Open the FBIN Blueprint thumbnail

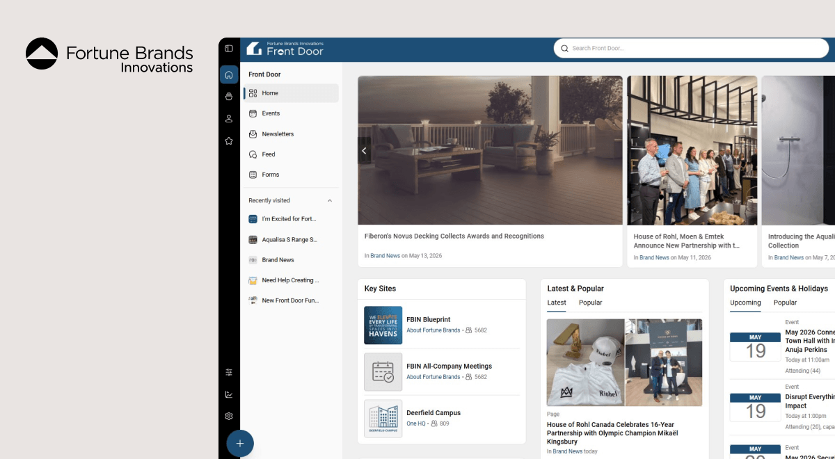(x=383, y=325)
